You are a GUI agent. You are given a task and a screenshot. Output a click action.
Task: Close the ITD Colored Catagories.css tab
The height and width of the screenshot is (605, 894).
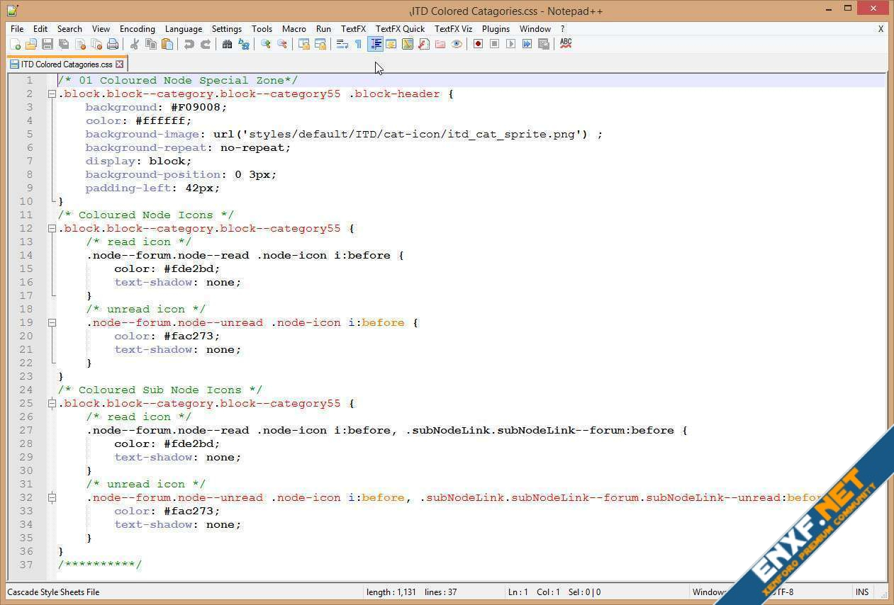coord(120,64)
